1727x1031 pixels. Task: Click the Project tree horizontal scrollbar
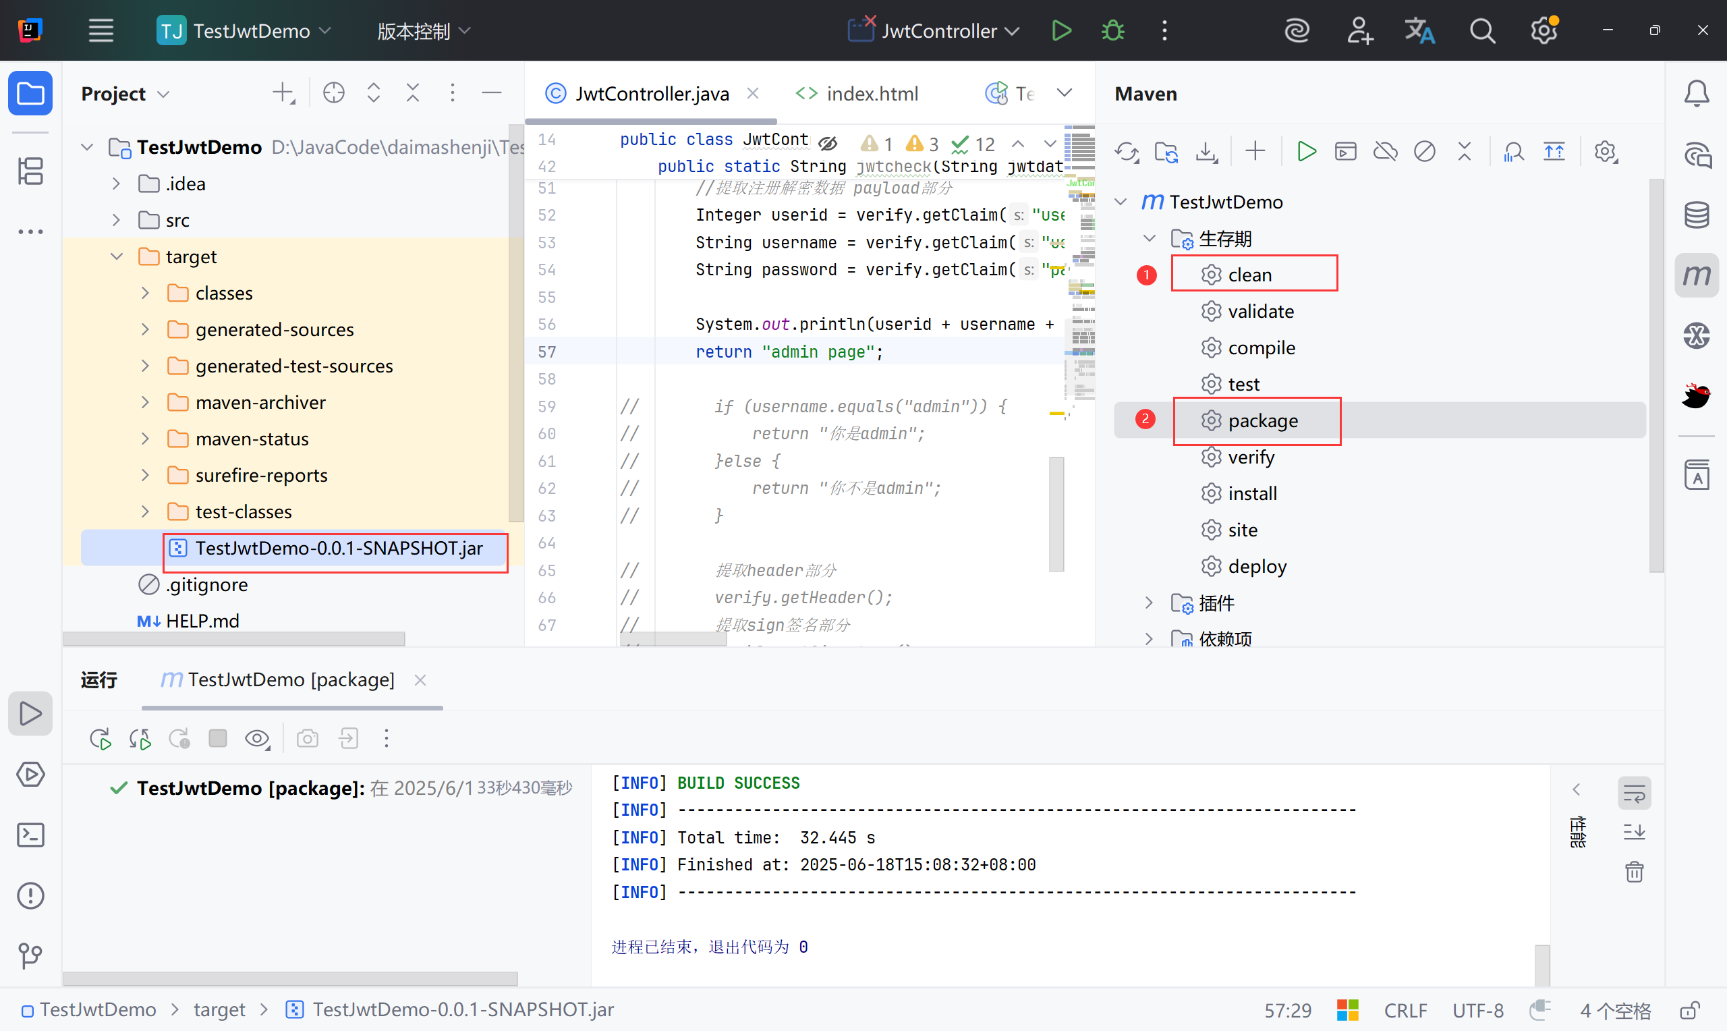coord(234,638)
